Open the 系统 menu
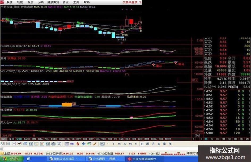This screenshot has height=162, width=251. [x=10, y=2]
